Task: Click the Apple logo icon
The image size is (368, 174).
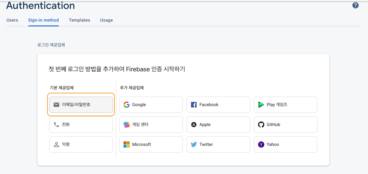Action: coord(194,124)
